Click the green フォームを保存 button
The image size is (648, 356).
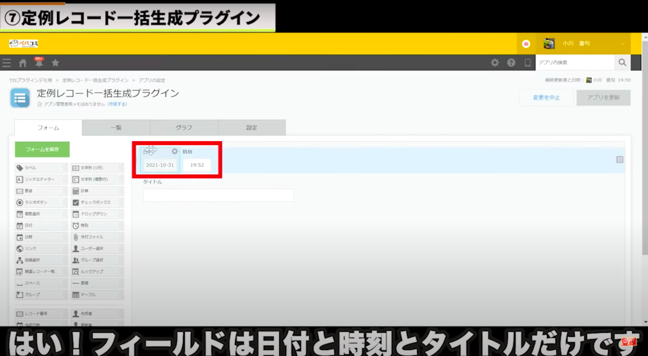tap(42, 149)
